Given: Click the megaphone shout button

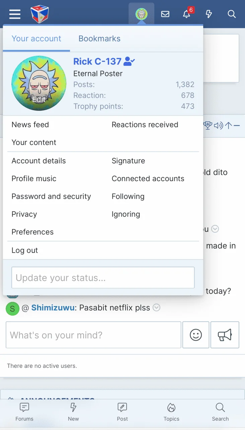Looking at the screenshot, I should click(x=225, y=335).
